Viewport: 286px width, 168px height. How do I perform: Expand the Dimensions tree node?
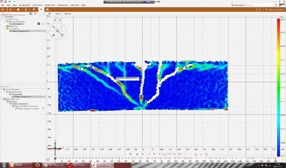pyautogui.click(x=5, y=26)
